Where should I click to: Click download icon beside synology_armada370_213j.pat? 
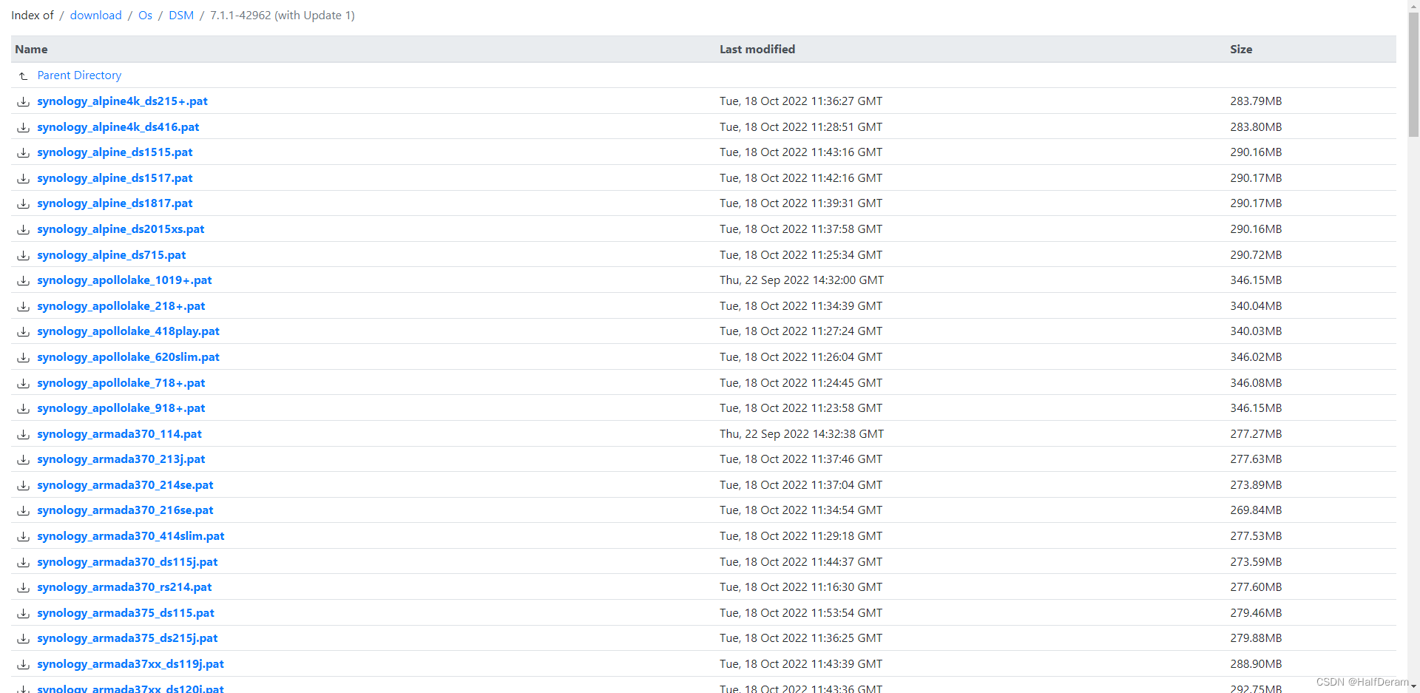pyautogui.click(x=24, y=459)
